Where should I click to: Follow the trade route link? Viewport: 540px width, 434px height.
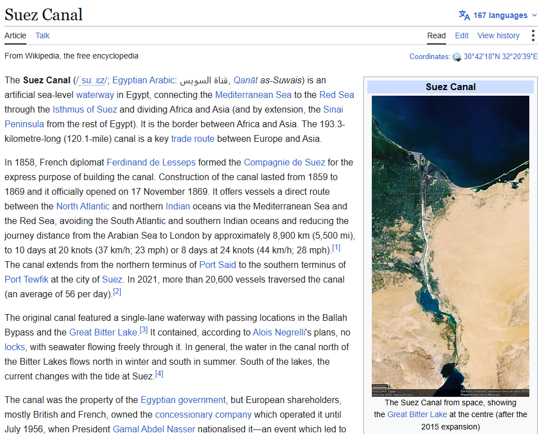[x=193, y=139]
